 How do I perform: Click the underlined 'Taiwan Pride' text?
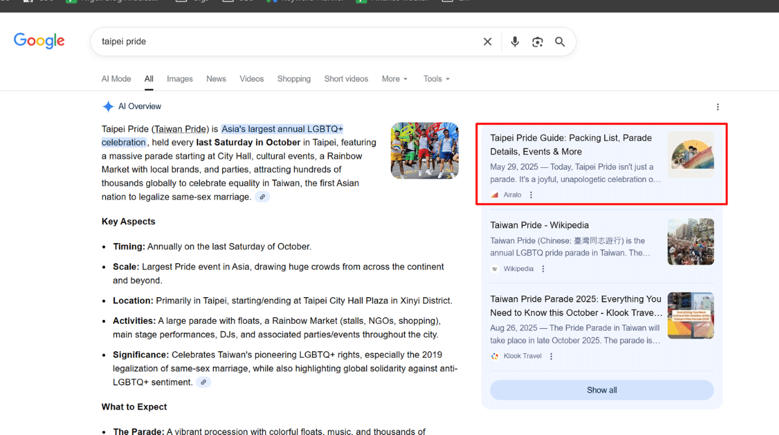(x=181, y=129)
